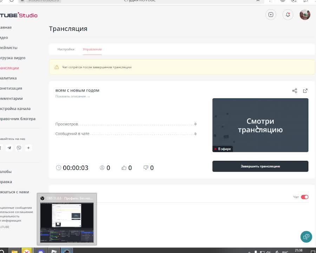316x253 pixels.
Task: Click Связаться с нами link
Action: [14, 192]
